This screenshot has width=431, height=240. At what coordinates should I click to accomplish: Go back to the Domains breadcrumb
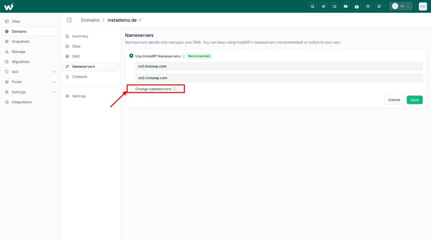[x=90, y=20]
